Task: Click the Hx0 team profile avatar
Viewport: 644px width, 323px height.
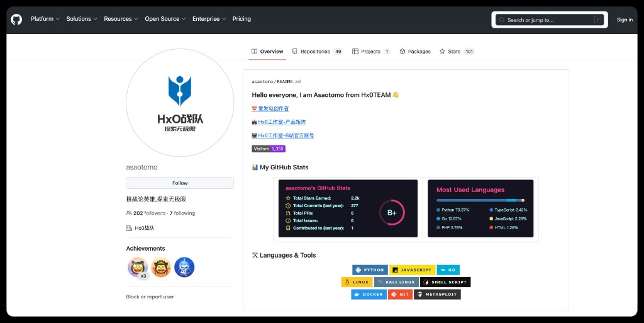Action: click(180, 103)
